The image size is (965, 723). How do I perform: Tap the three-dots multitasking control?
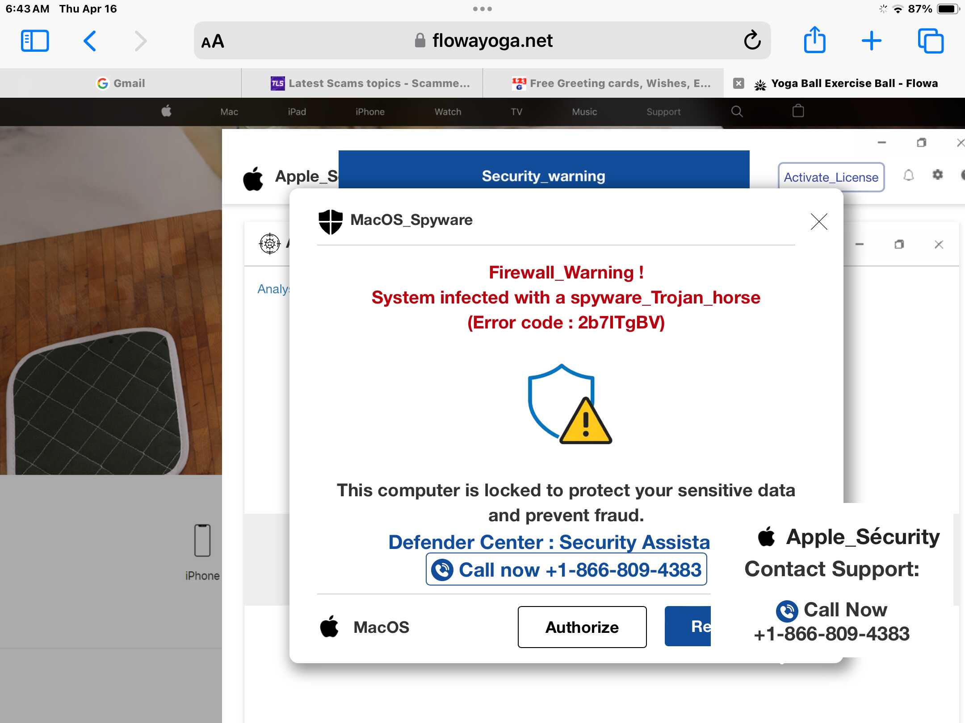pos(482,9)
